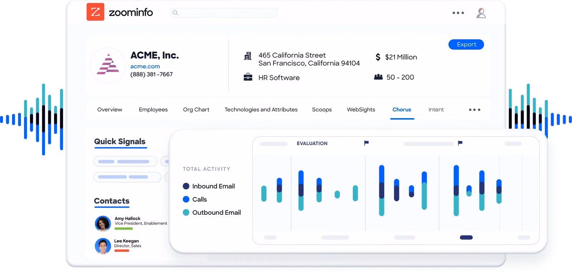Click the dollar sign revenue icon
Screen dimensions: 572x273
tap(378, 57)
